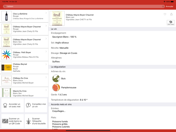Open Scanner l'étiquette d'une bouteille

click(36, 121)
